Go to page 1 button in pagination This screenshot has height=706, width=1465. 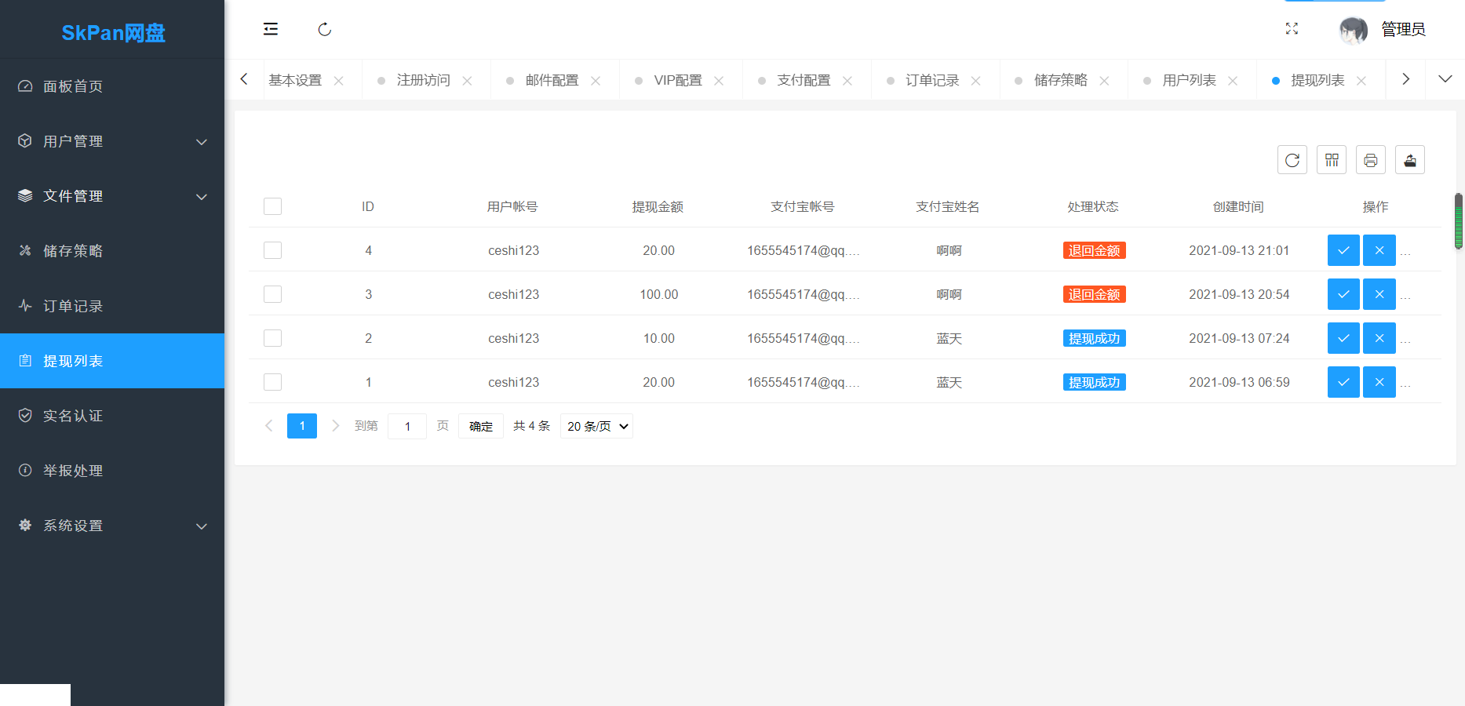point(302,426)
